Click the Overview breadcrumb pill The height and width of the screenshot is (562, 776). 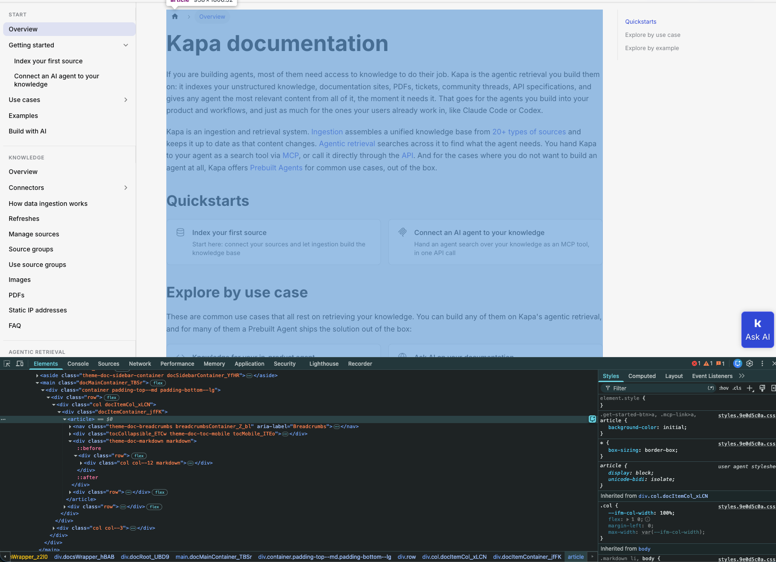point(212,16)
